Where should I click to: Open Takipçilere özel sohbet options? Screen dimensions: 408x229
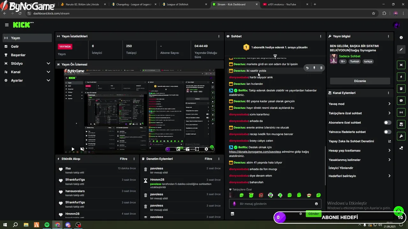(x=360, y=113)
